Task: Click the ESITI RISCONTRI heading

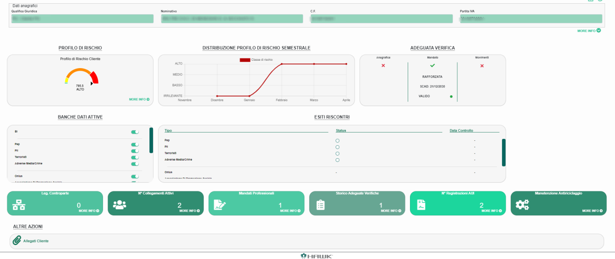Action: tap(331, 117)
